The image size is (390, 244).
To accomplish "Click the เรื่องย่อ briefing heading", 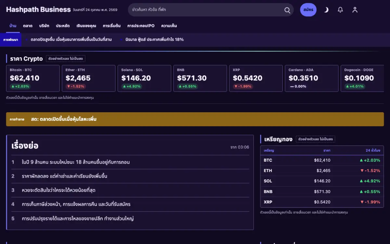I will pyautogui.click(x=25, y=146).
